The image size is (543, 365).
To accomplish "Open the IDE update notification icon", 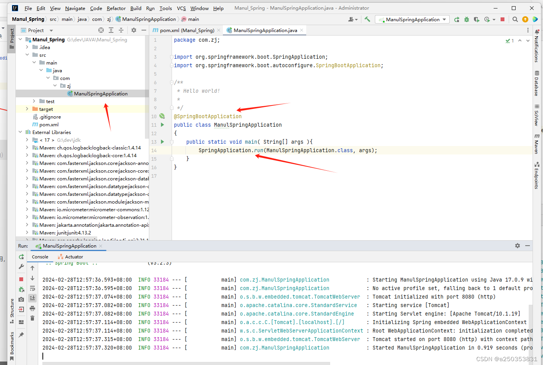I will coord(525,19).
